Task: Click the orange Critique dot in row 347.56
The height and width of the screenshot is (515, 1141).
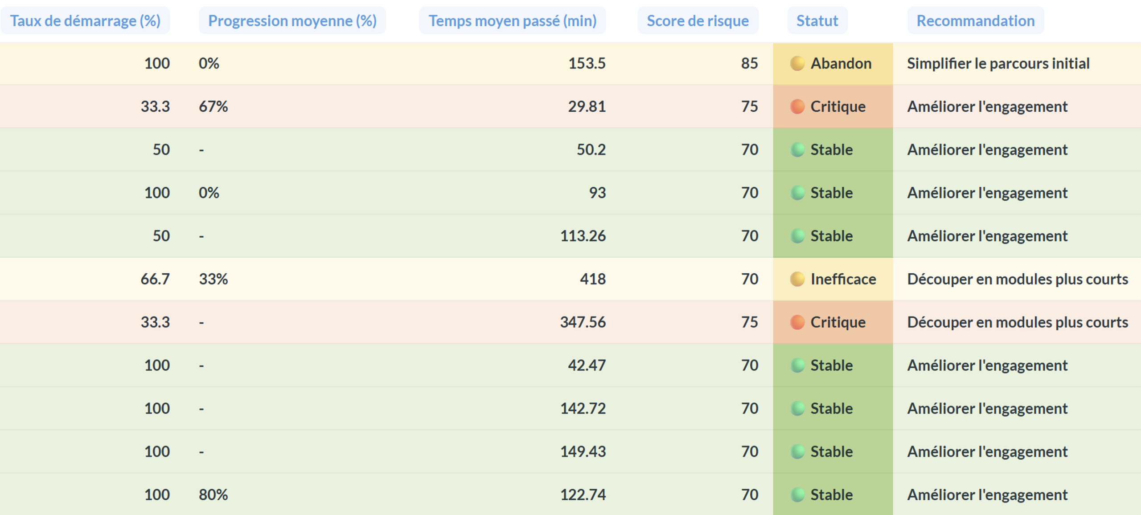Action: point(797,322)
